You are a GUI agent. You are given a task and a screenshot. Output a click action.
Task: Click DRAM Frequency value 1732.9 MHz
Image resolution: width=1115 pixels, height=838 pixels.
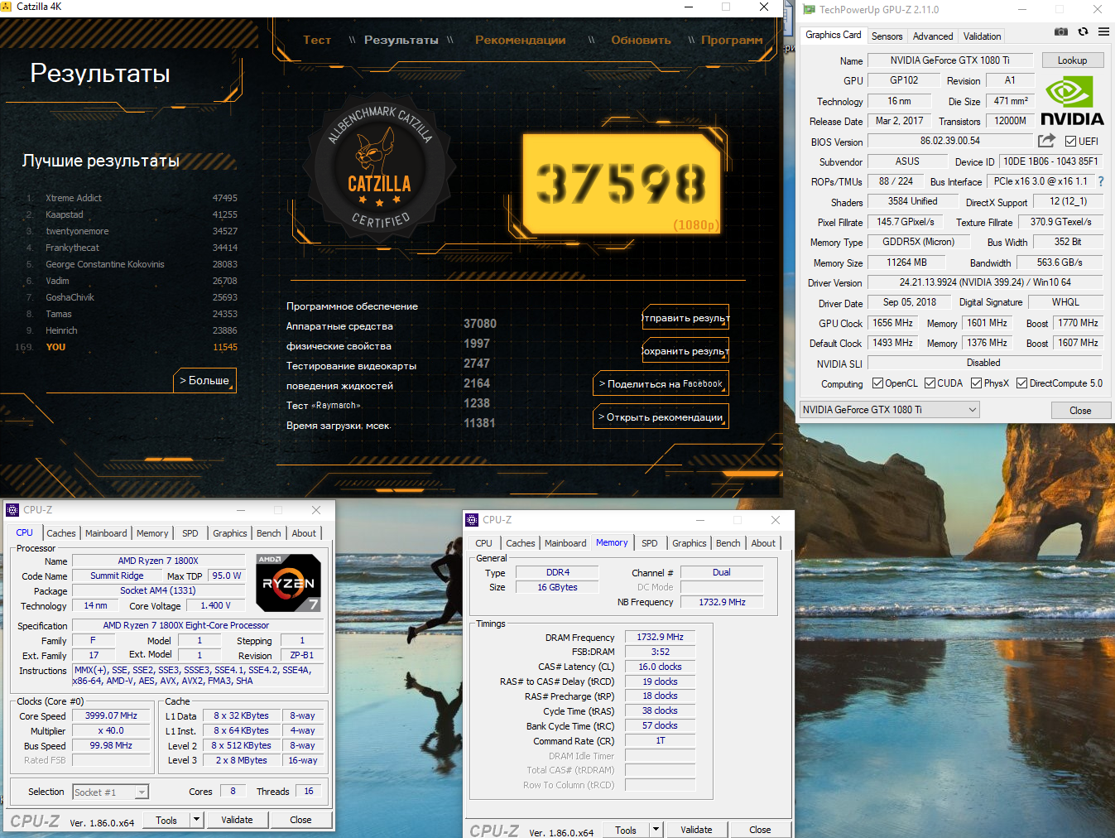pyautogui.click(x=660, y=637)
